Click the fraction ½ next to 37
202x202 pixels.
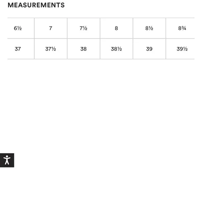point(54,49)
